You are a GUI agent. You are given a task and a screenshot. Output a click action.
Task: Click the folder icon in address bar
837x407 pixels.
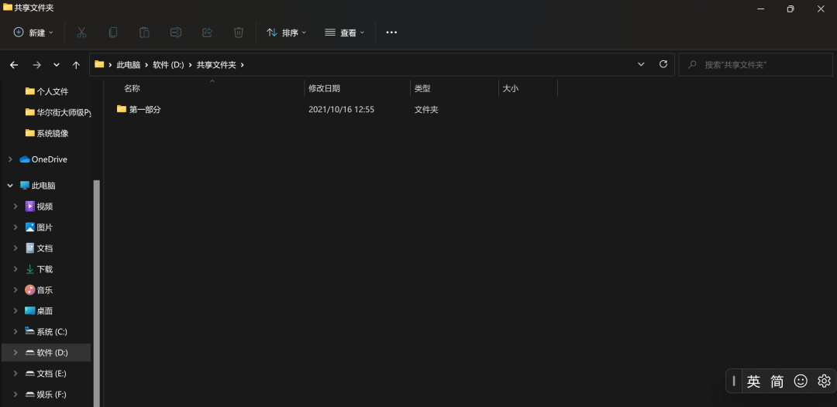99,64
